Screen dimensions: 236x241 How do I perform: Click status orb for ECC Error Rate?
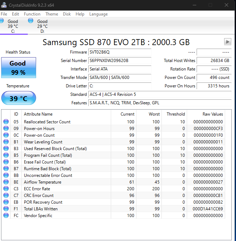click(6, 189)
